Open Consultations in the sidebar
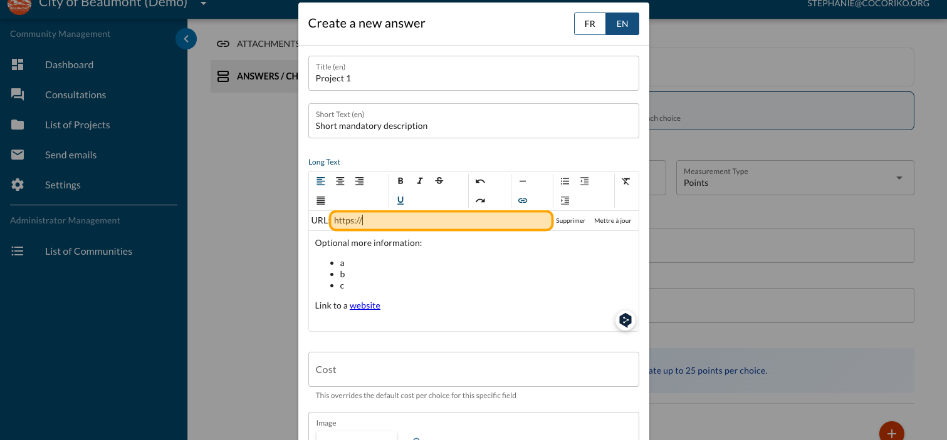Screen dimensions: 947x440 pos(75,95)
